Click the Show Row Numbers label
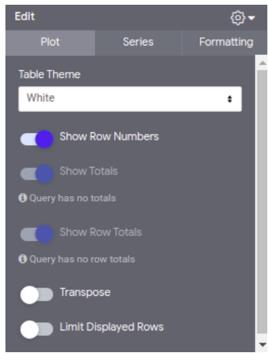Viewport: 268px width, 361px height. pos(110,136)
